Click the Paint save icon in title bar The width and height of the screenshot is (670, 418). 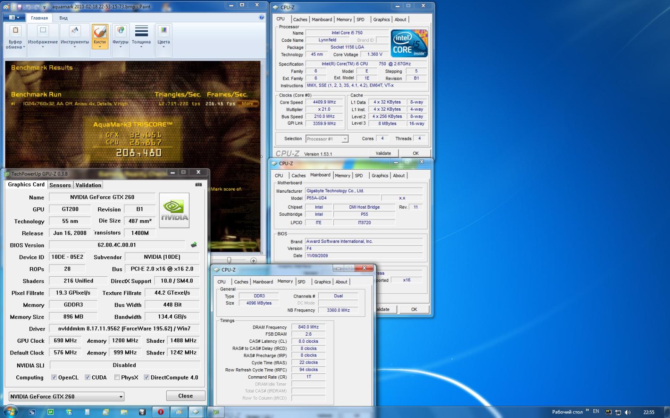click(19, 7)
